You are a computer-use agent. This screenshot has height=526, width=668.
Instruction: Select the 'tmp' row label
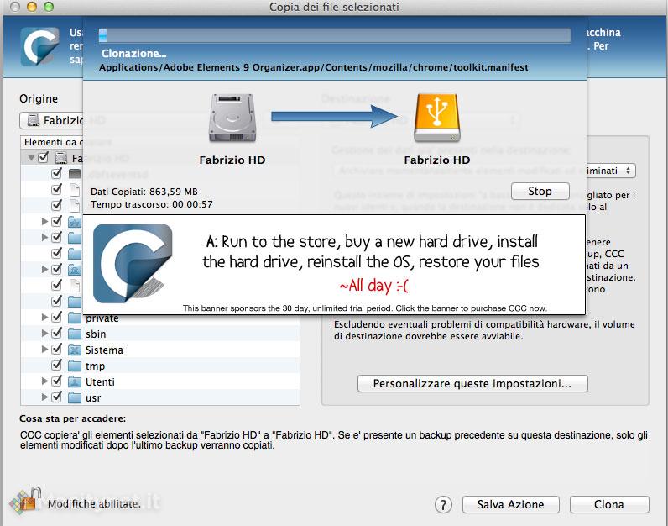click(95, 366)
